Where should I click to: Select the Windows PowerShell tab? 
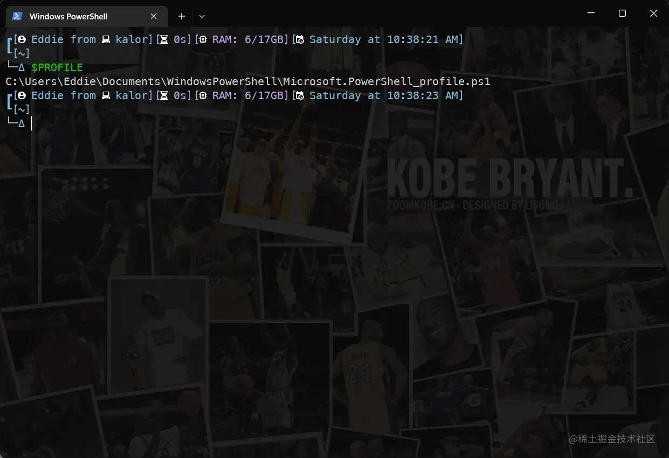tap(86, 16)
